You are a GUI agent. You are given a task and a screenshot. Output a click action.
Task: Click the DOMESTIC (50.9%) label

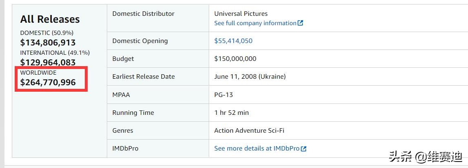[47, 33]
